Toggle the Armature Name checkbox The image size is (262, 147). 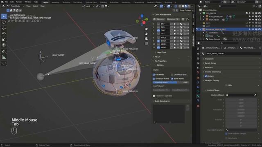[154, 79]
